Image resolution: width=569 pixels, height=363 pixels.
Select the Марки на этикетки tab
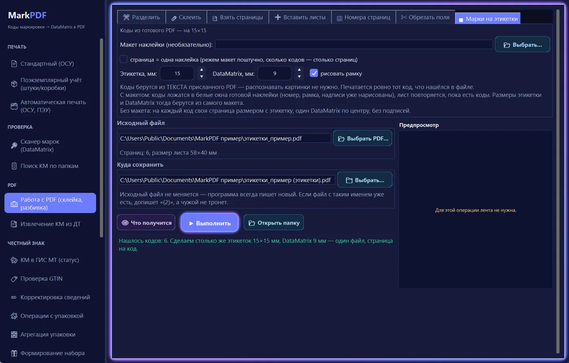tap(488, 19)
